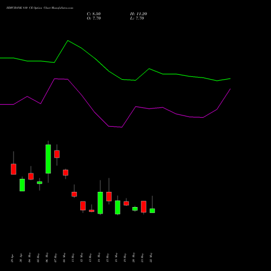Click the 15 May date label

click(108, 257)
